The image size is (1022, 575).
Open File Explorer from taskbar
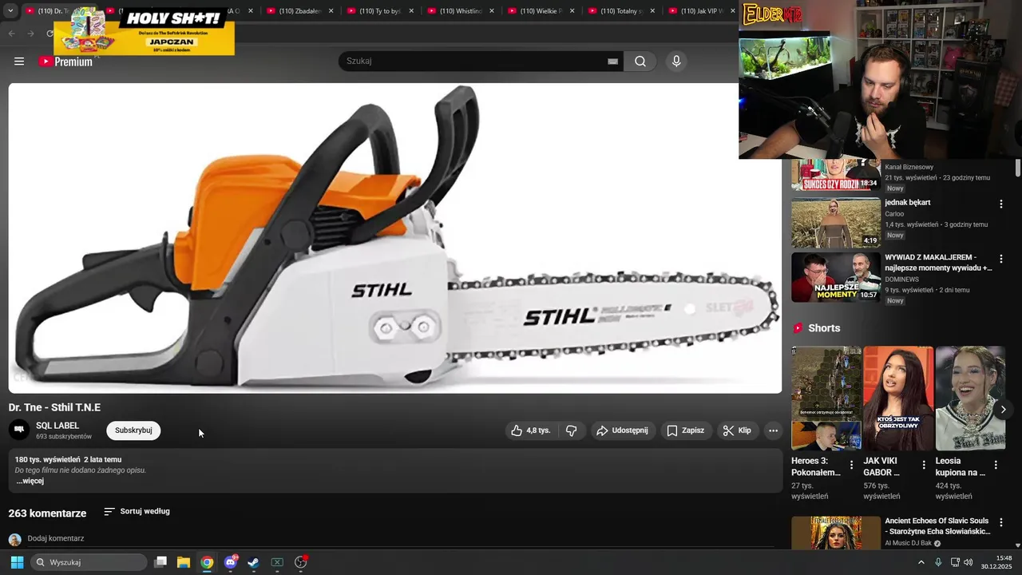[184, 562]
